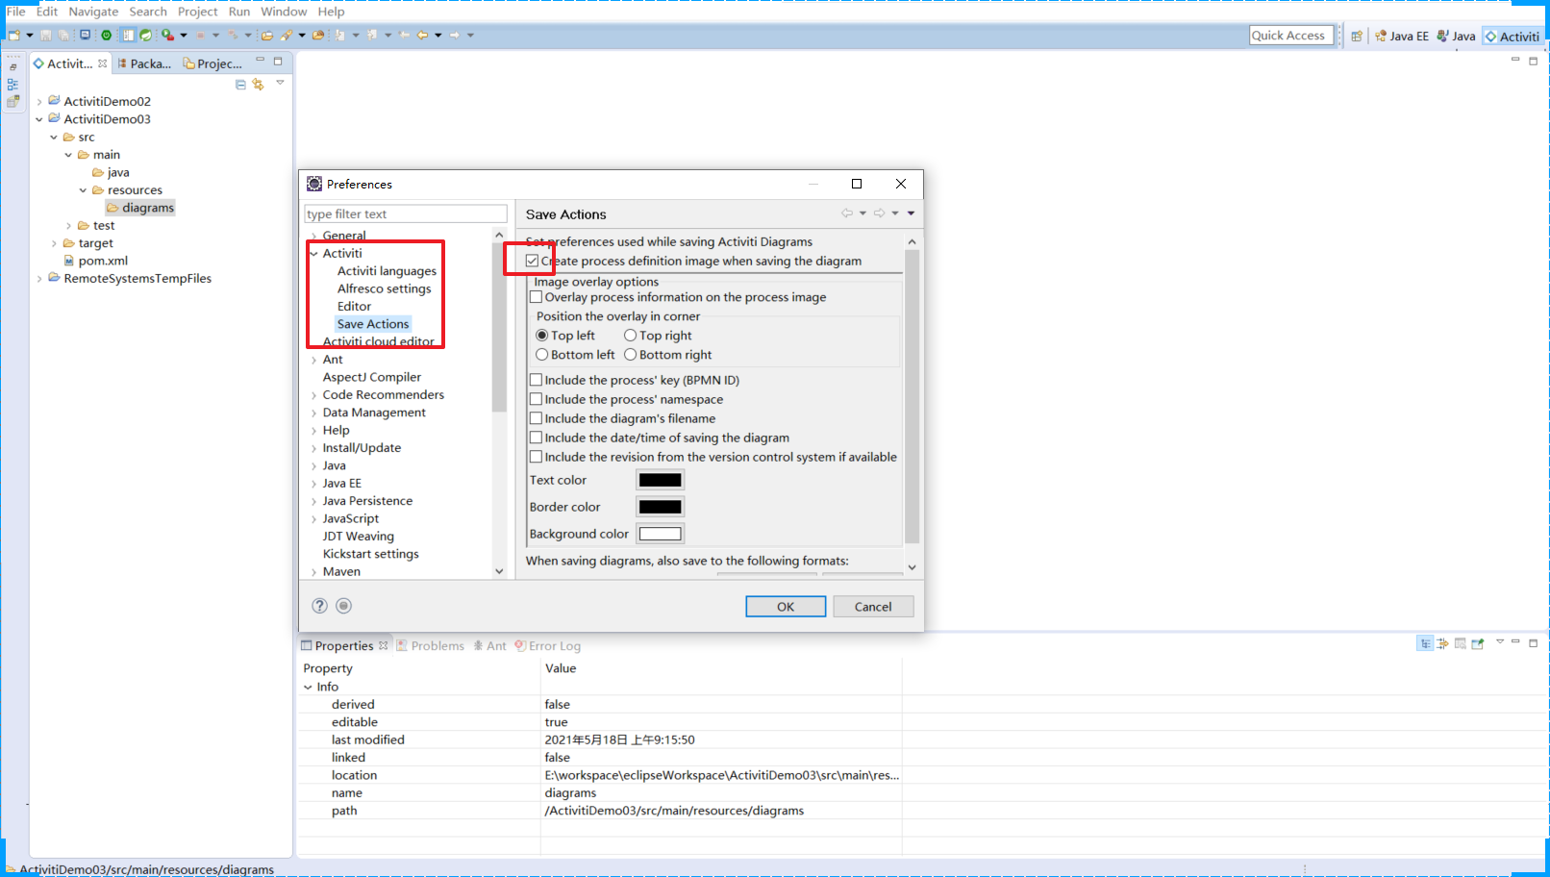
Task: Collapse the Info property group
Action: point(308,688)
